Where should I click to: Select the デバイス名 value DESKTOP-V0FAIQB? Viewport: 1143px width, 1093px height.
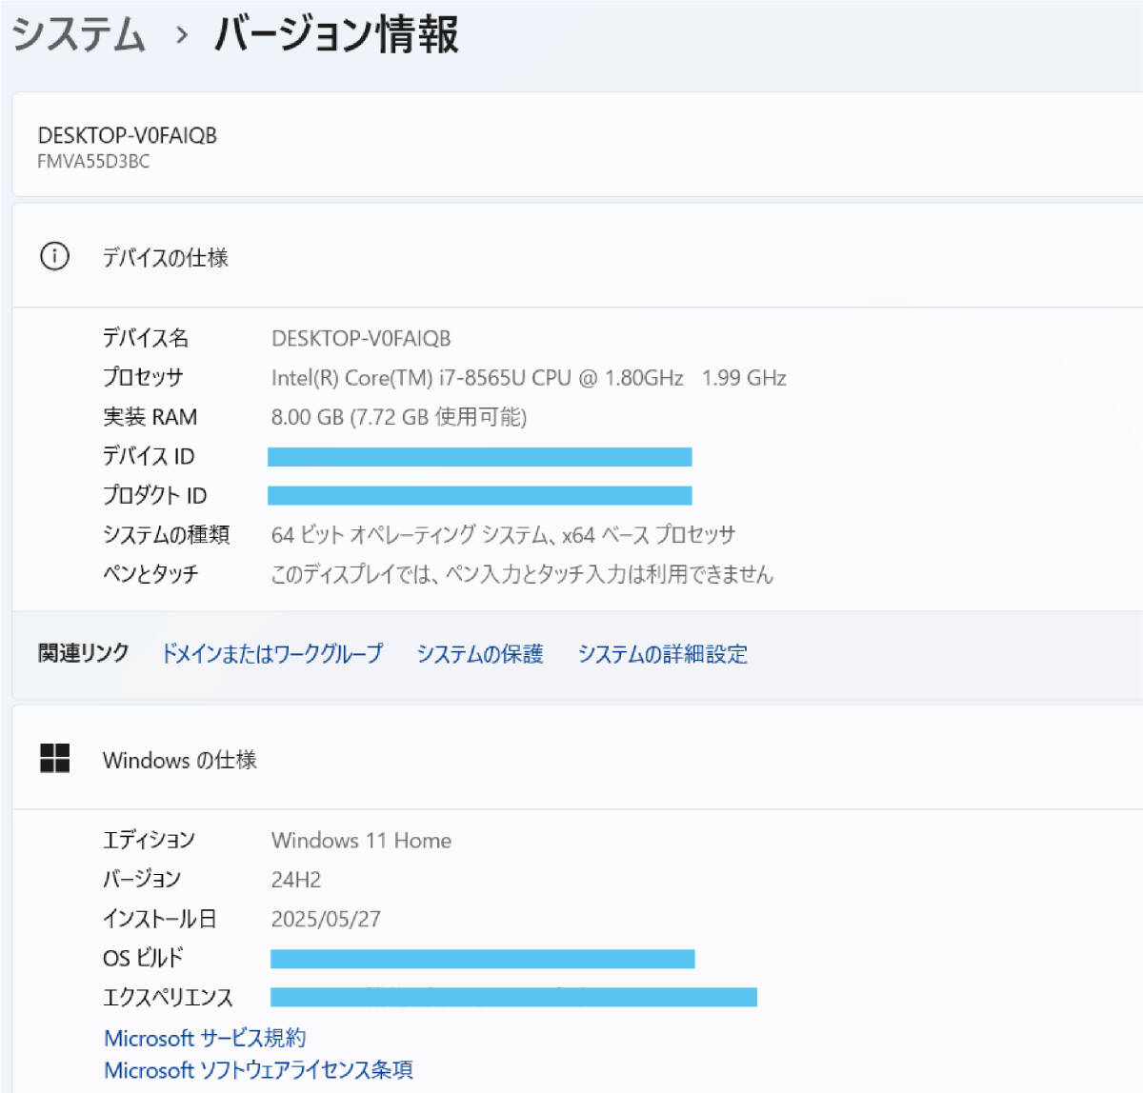pyautogui.click(x=361, y=338)
